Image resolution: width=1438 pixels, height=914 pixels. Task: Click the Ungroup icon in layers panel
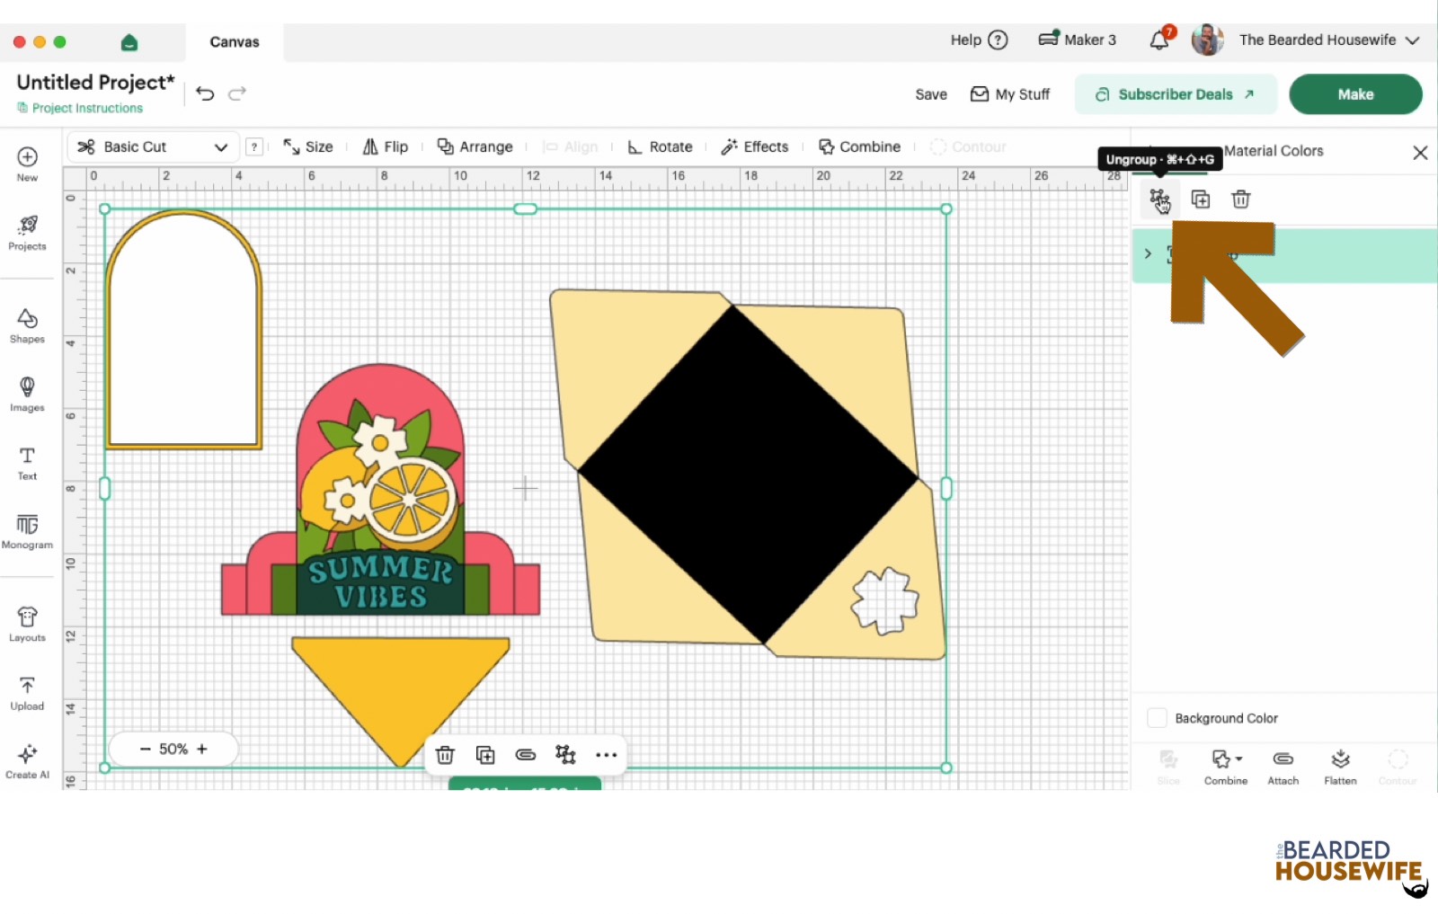(1159, 200)
